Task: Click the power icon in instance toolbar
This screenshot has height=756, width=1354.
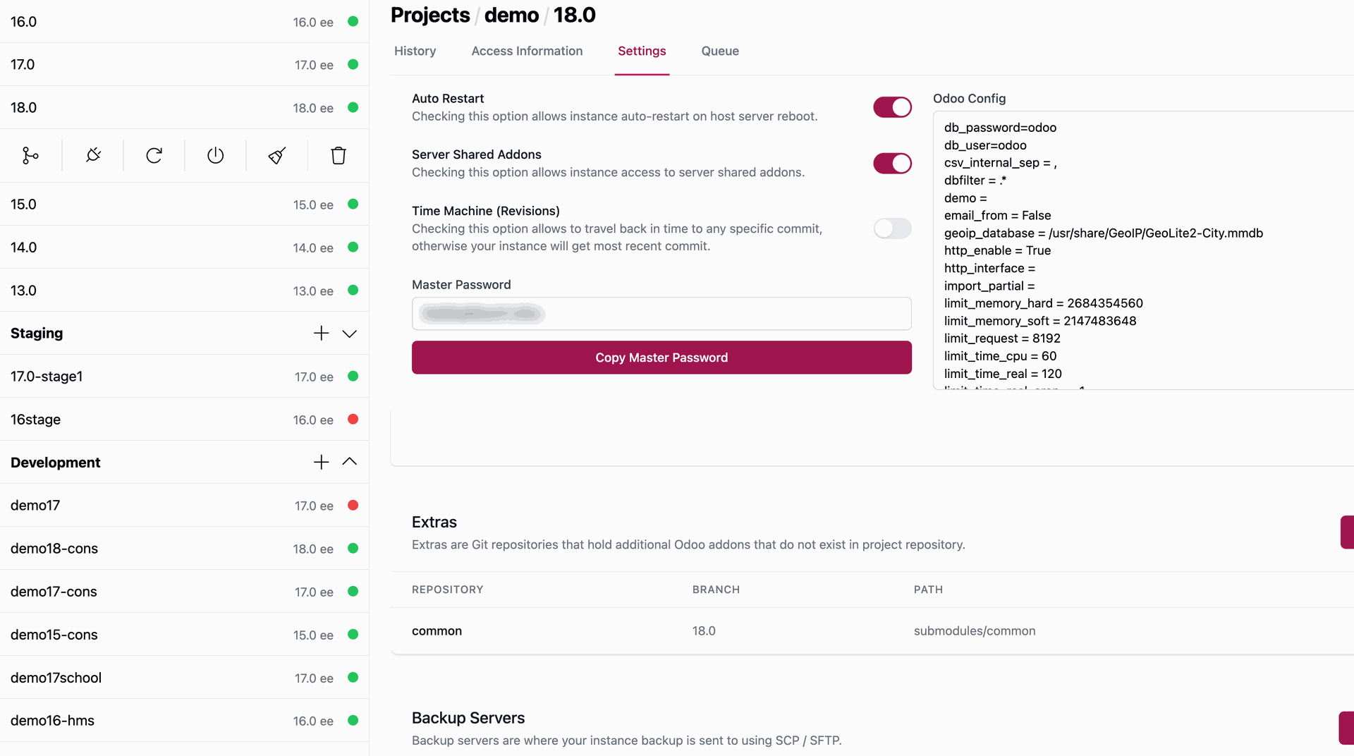Action: pos(216,155)
